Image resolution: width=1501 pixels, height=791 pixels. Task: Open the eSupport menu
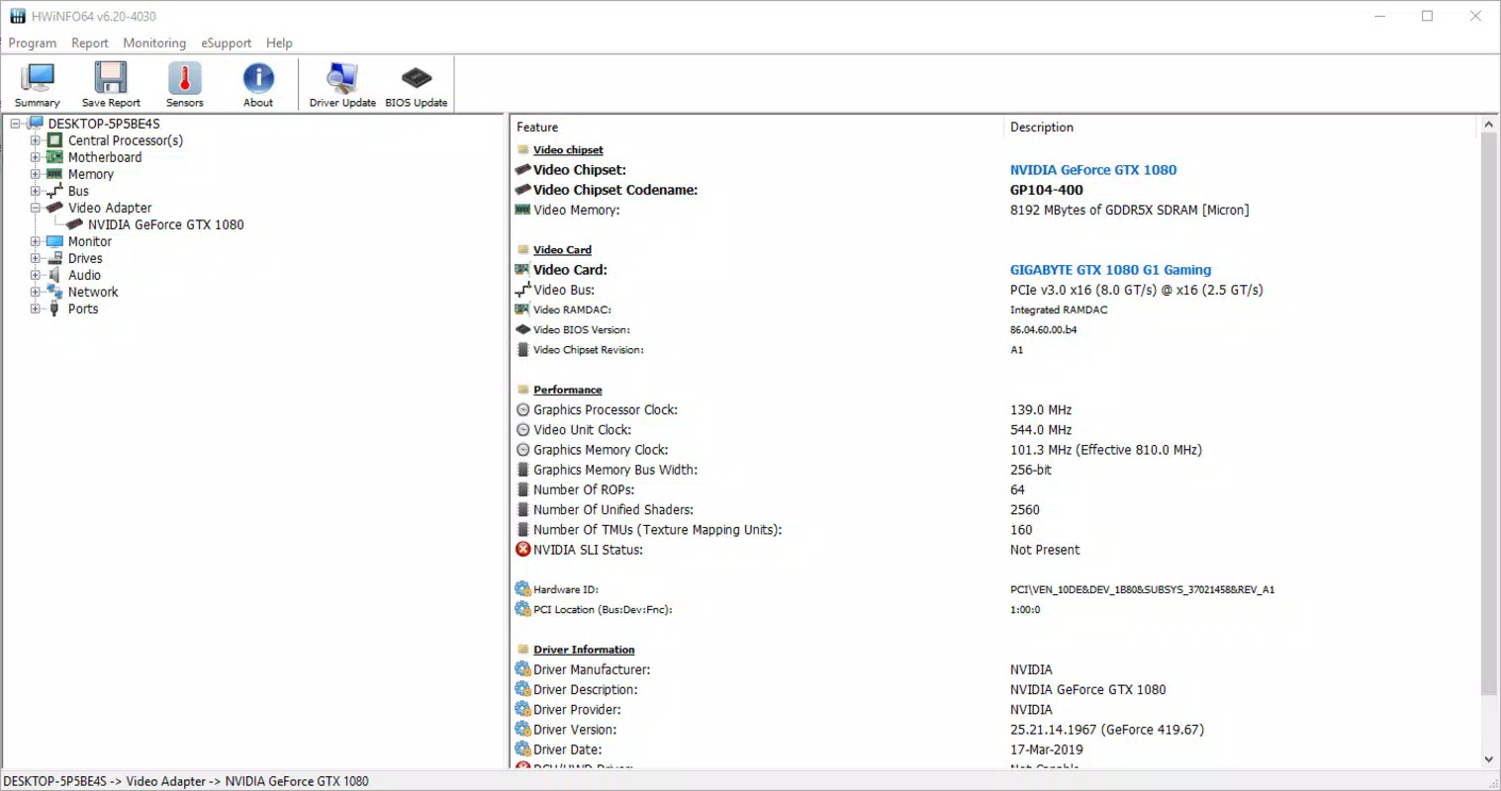pos(226,44)
